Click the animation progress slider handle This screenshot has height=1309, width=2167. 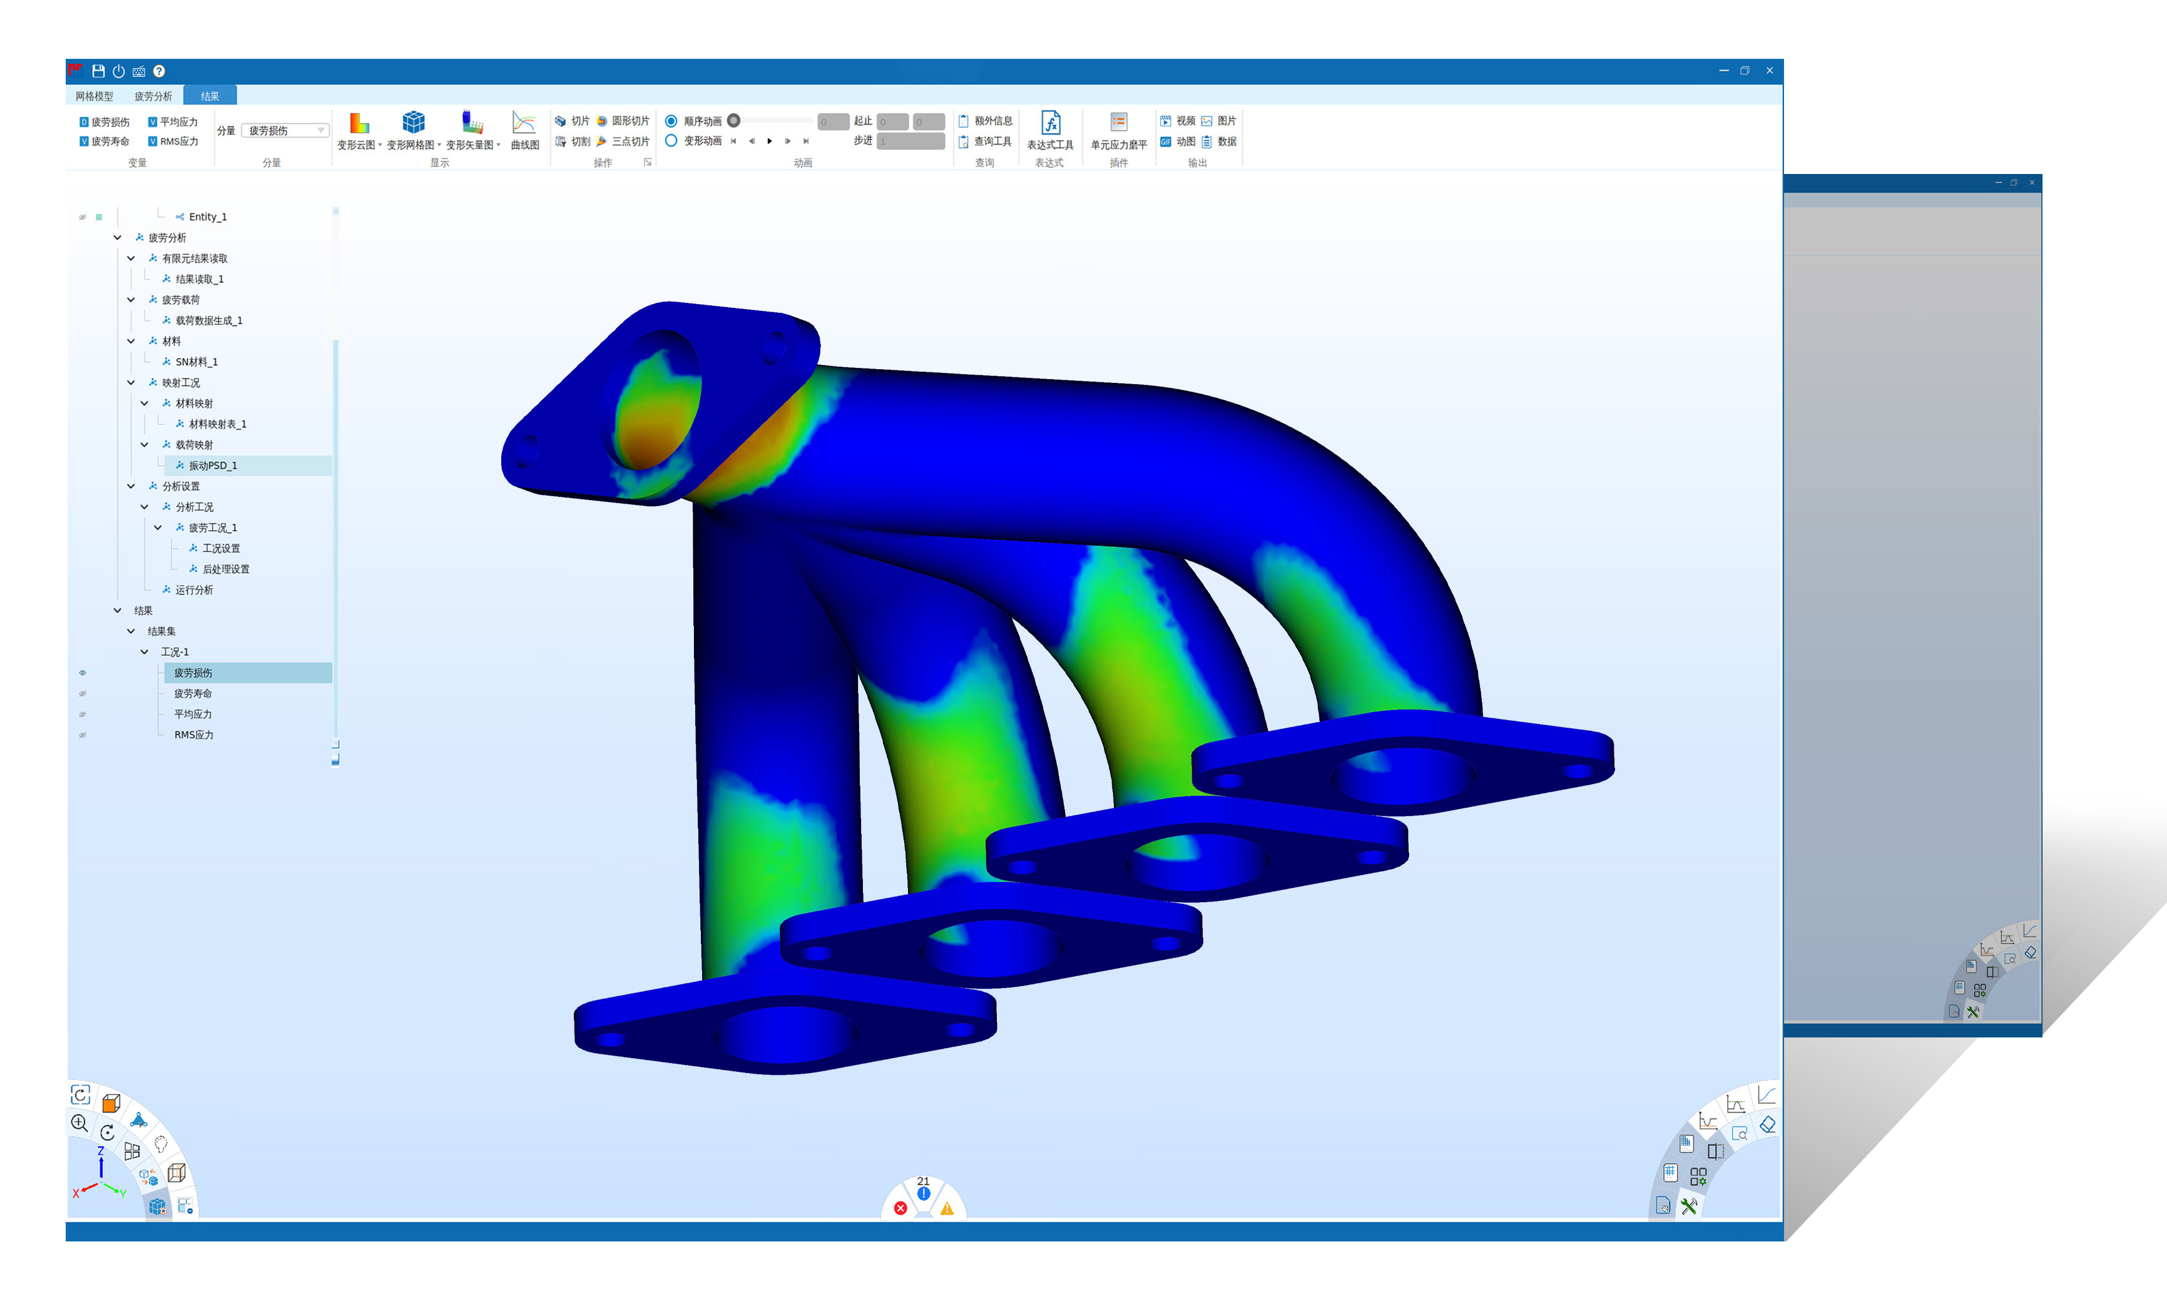[x=733, y=121]
